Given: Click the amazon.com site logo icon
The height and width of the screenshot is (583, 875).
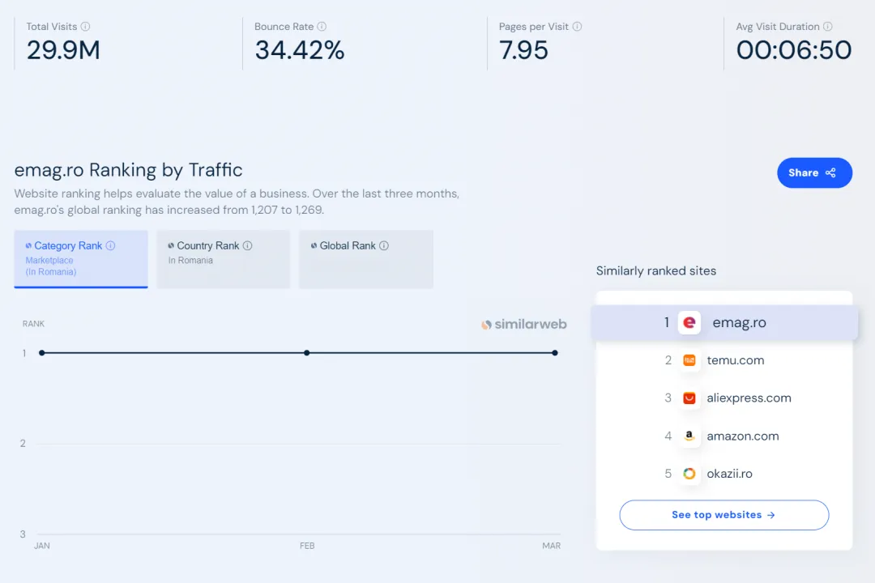Looking at the screenshot, I should (x=689, y=436).
